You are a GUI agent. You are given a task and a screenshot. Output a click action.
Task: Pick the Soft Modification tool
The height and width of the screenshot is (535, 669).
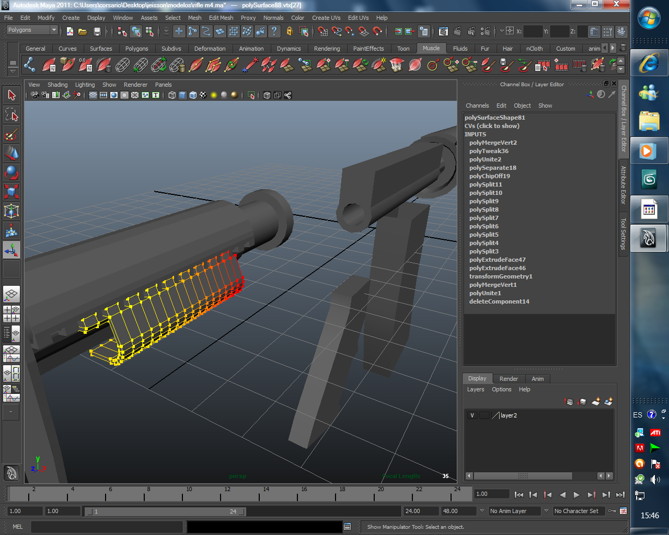(11, 230)
